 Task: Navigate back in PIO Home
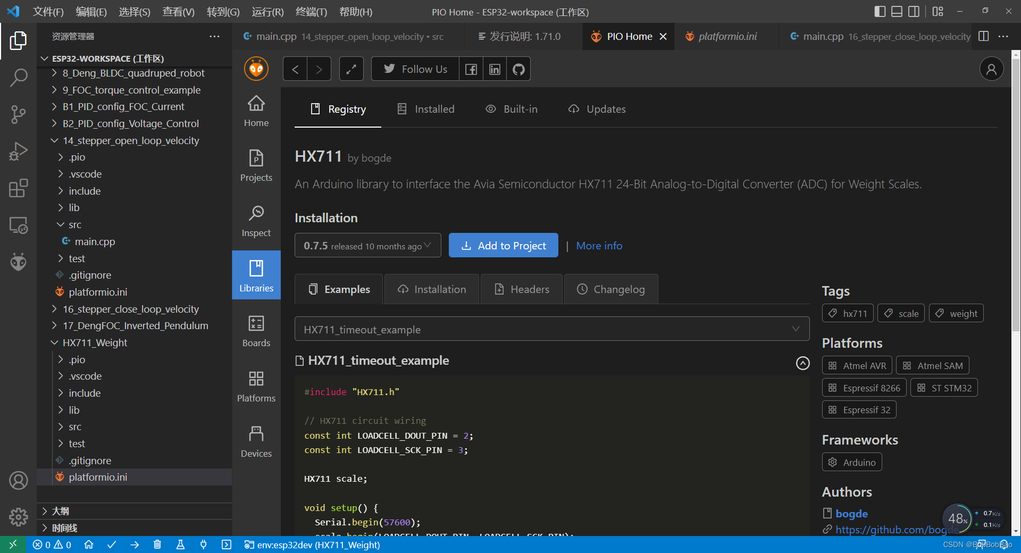tap(295, 69)
